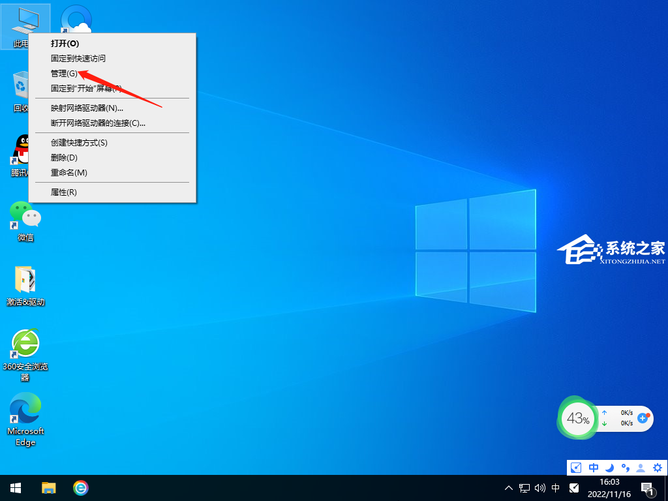Expand the hidden system tray icons chevron
Image resolution: width=668 pixels, height=501 pixels.
tap(509, 488)
